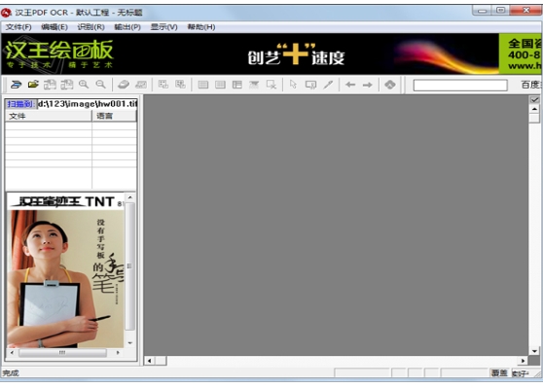
Task: Click the main view scroll down arrow
Action: 534,351
